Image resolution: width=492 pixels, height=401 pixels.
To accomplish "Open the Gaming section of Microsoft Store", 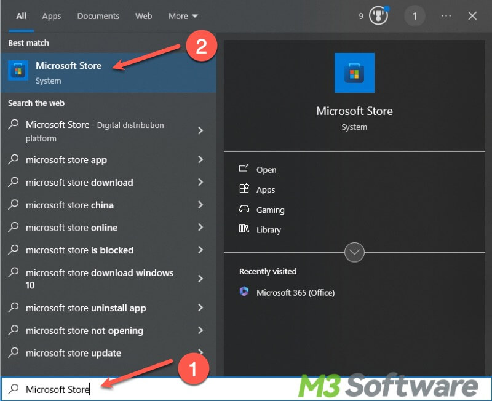I will (270, 210).
